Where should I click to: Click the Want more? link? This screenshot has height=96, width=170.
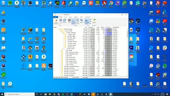88,17
